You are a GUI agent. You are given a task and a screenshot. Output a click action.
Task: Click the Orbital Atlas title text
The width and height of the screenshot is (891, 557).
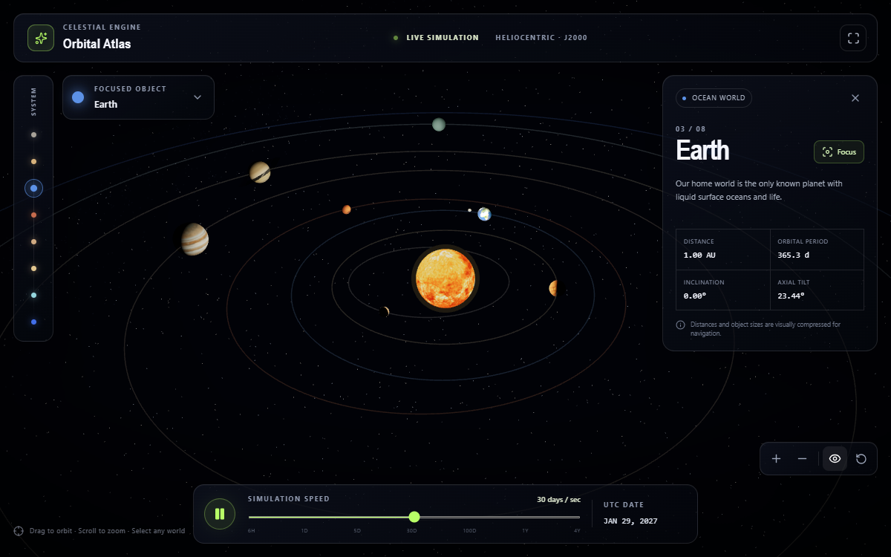point(97,44)
